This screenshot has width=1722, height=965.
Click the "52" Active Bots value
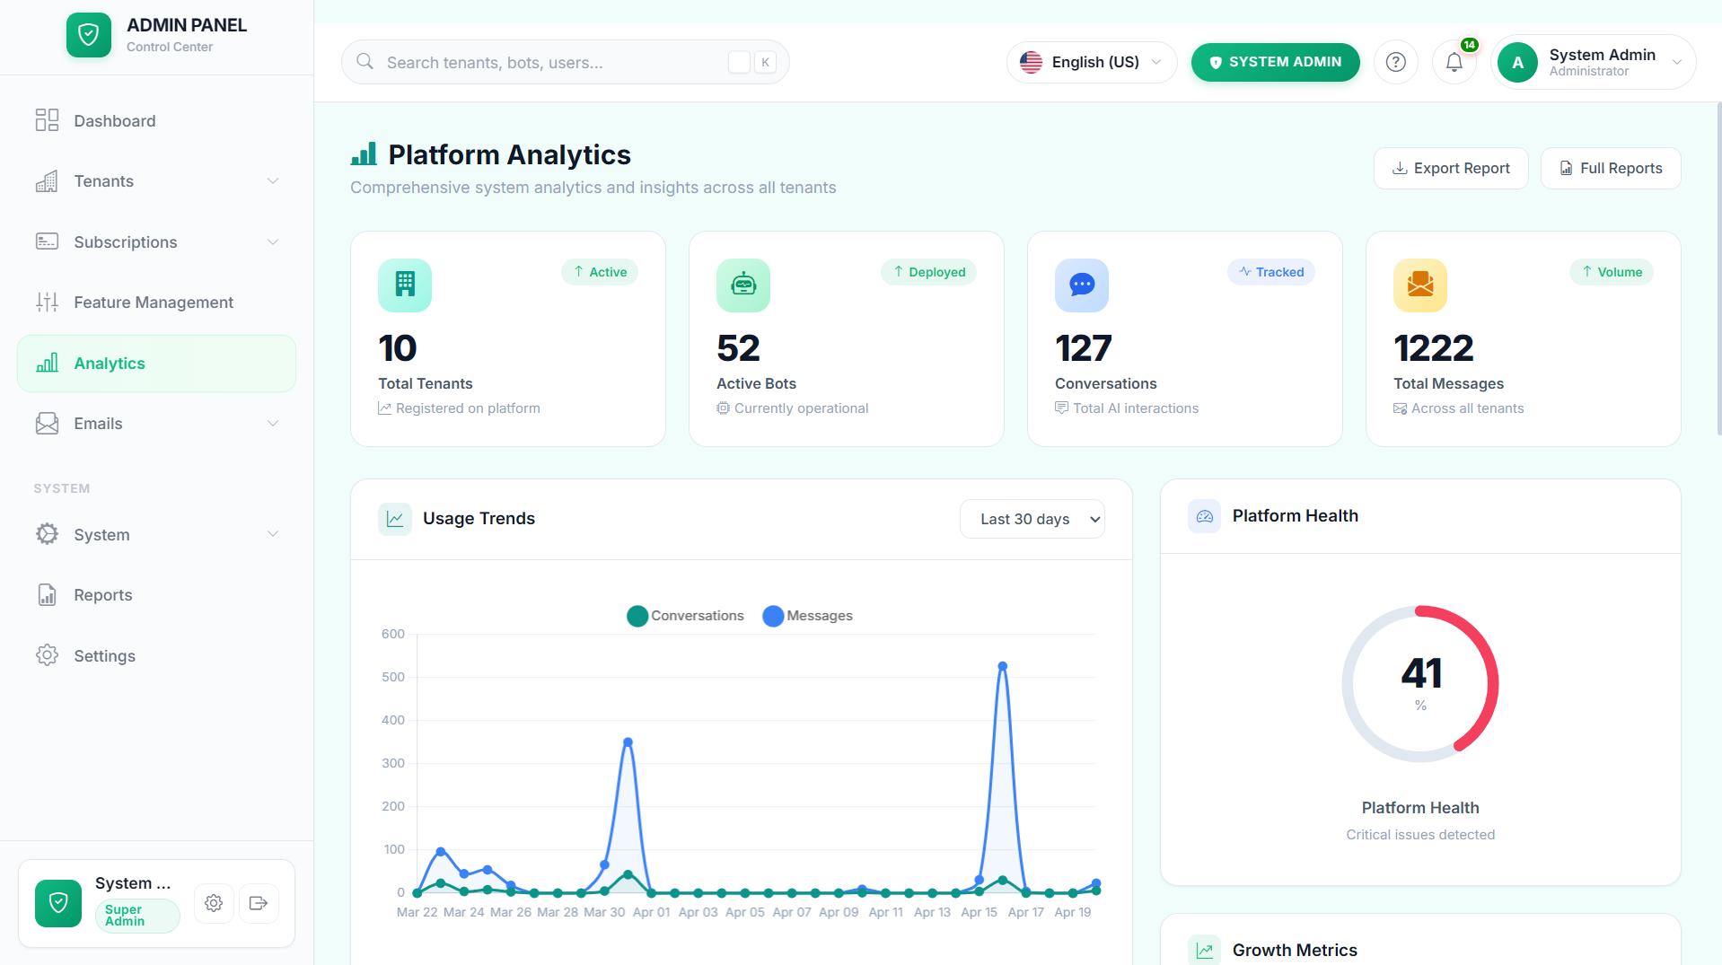[738, 348]
